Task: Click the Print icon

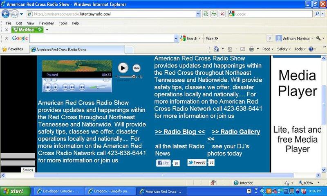Action: [252, 49]
